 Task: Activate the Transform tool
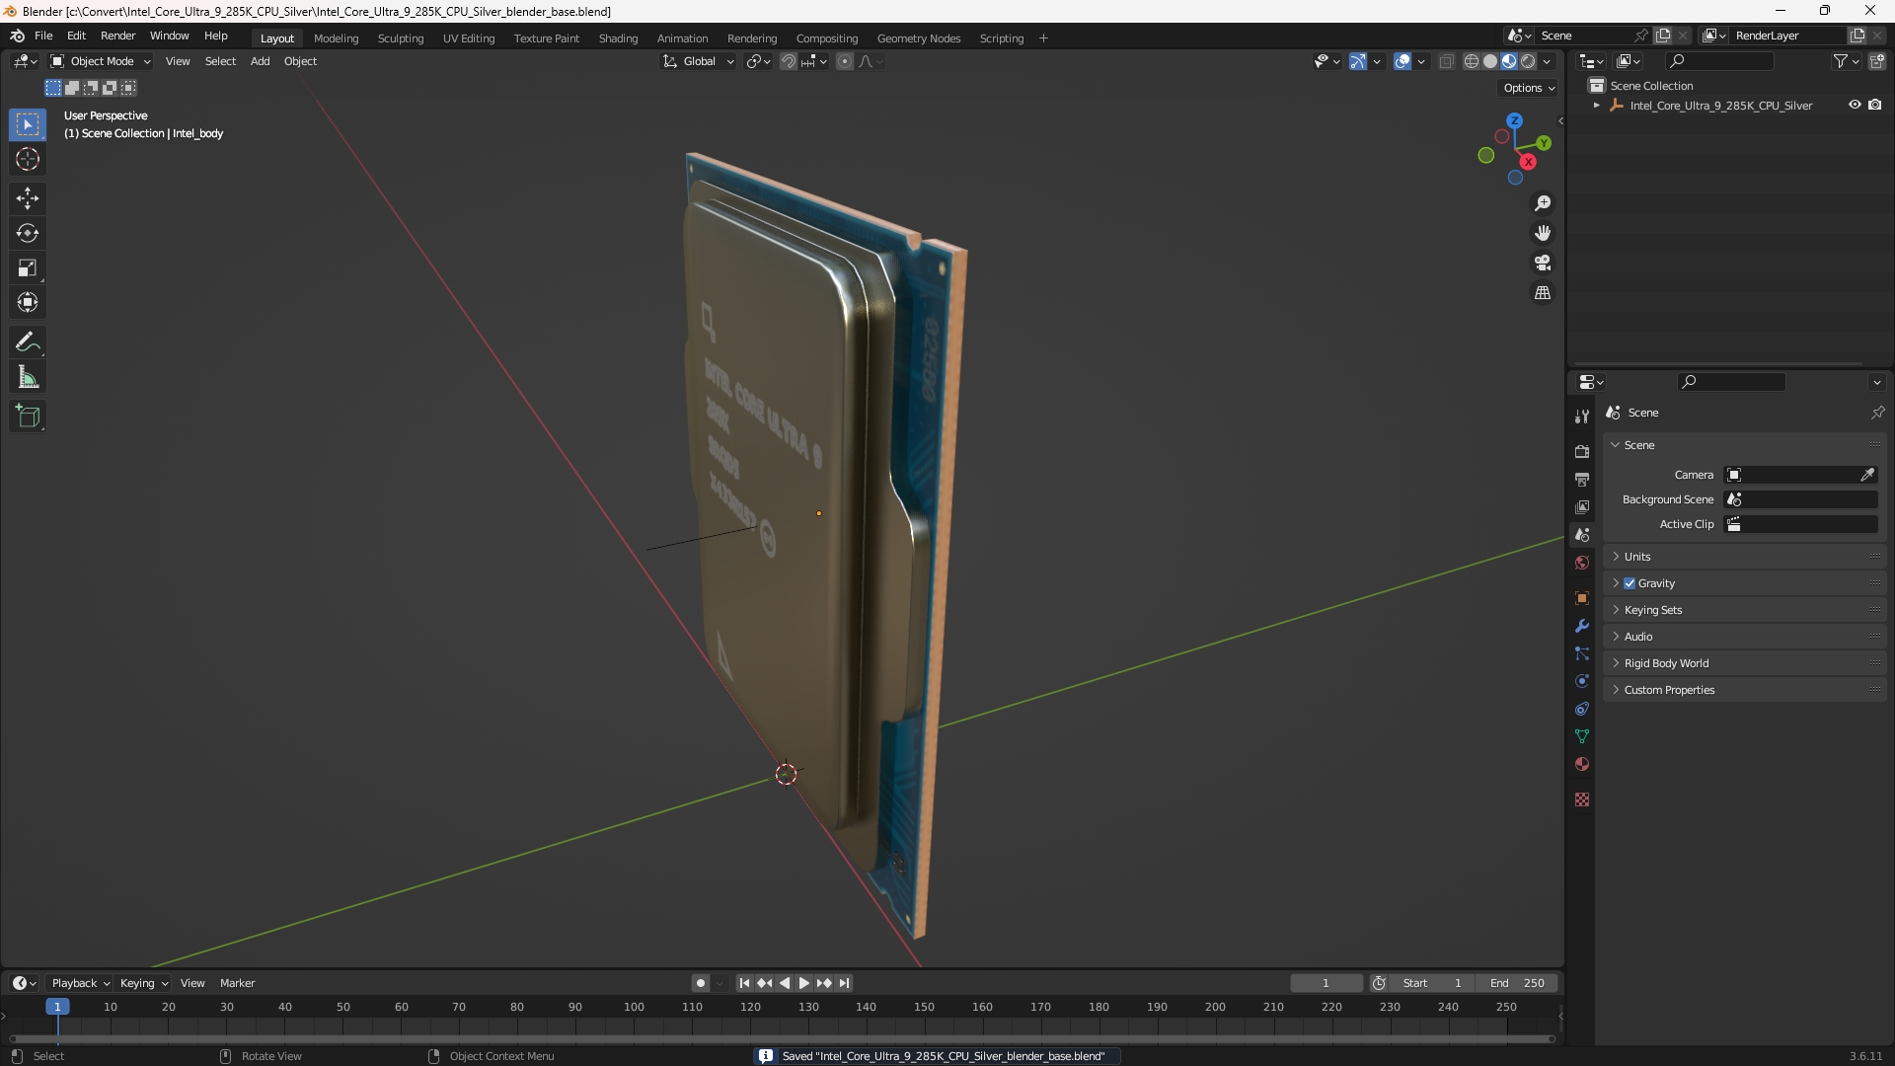(x=28, y=302)
